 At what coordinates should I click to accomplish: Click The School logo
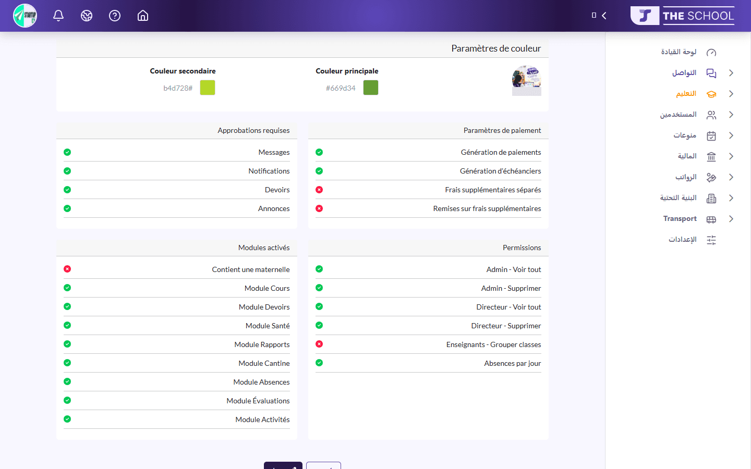683,16
